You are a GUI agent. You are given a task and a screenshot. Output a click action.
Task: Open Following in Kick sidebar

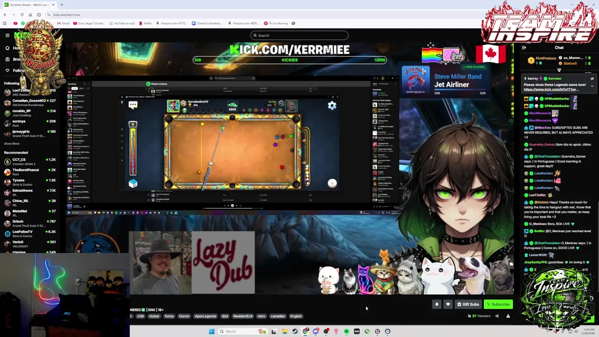coord(15,71)
